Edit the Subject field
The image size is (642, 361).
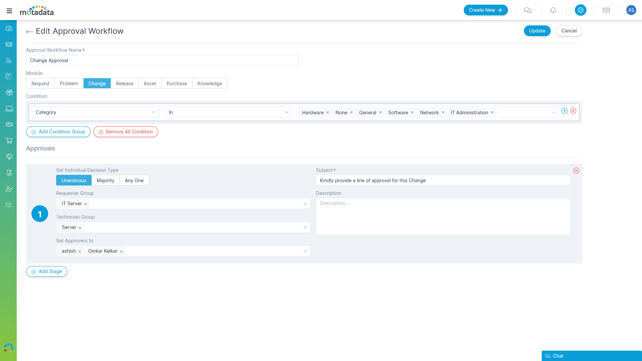443,180
